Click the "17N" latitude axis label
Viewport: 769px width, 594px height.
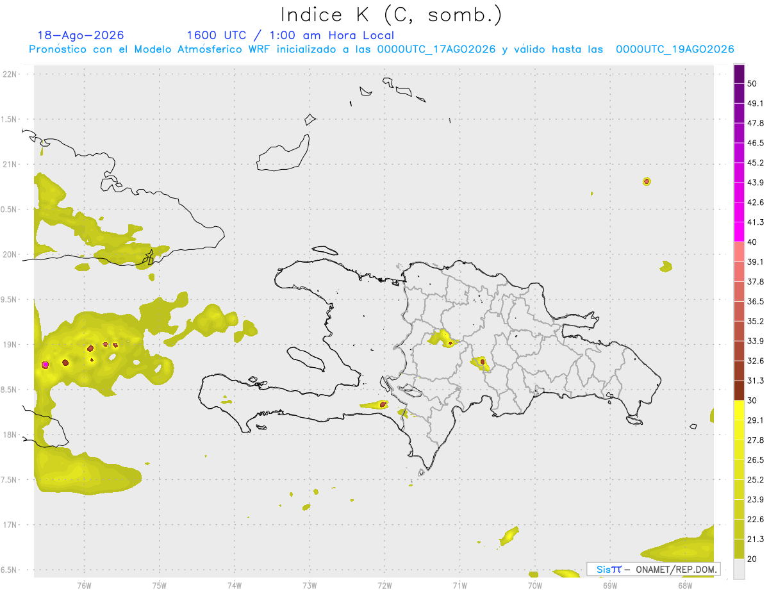pyautogui.click(x=10, y=525)
